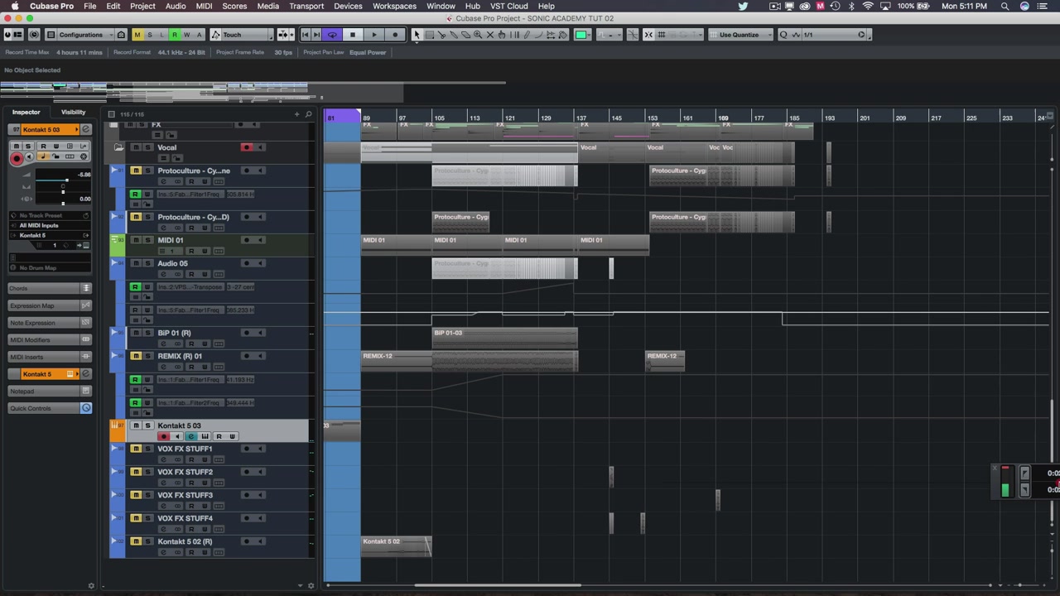Image resolution: width=1060 pixels, height=596 pixels.
Task: Toggle global Write automation W button
Action: tap(187, 35)
